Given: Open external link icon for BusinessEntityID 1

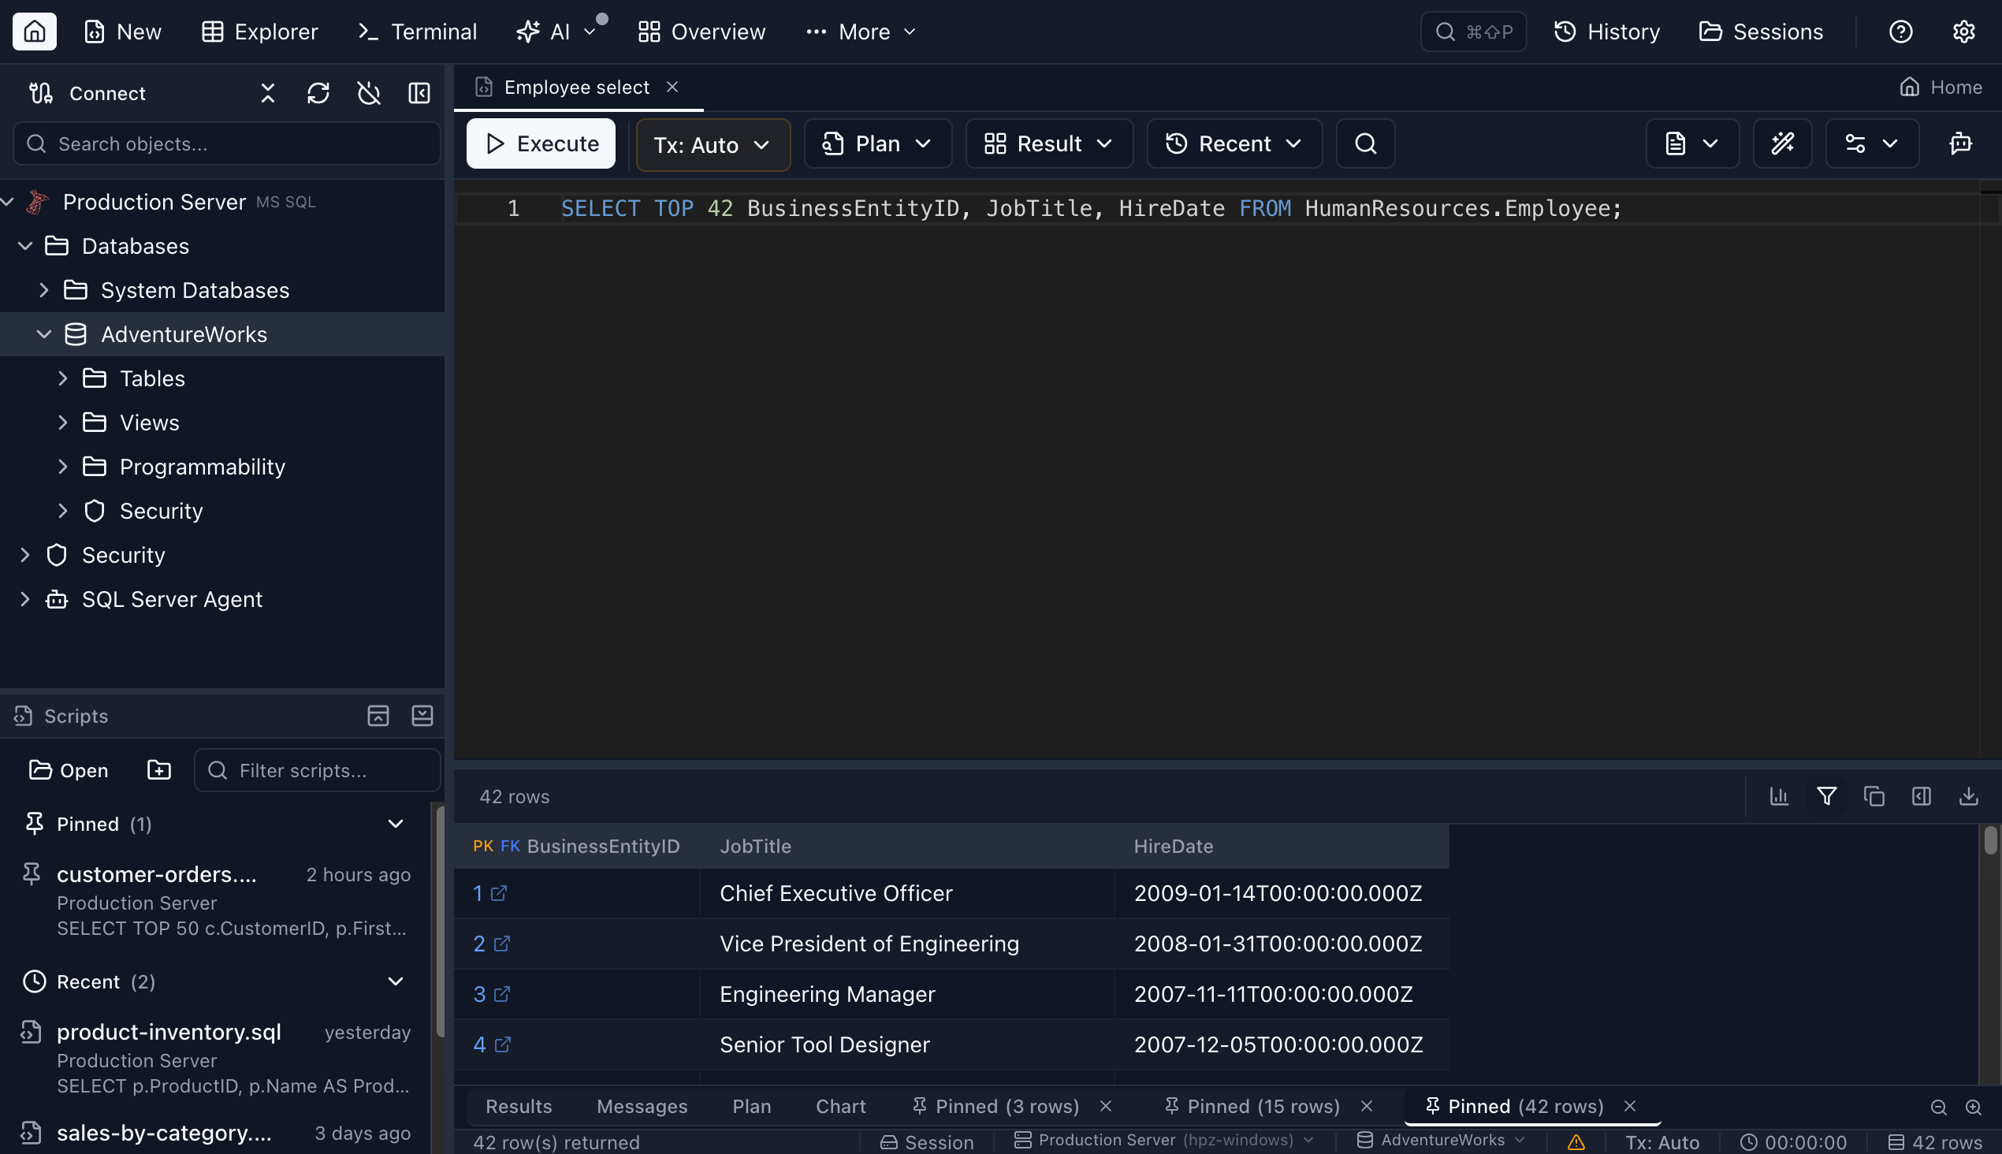Looking at the screenshot, I should click(499, 893).
